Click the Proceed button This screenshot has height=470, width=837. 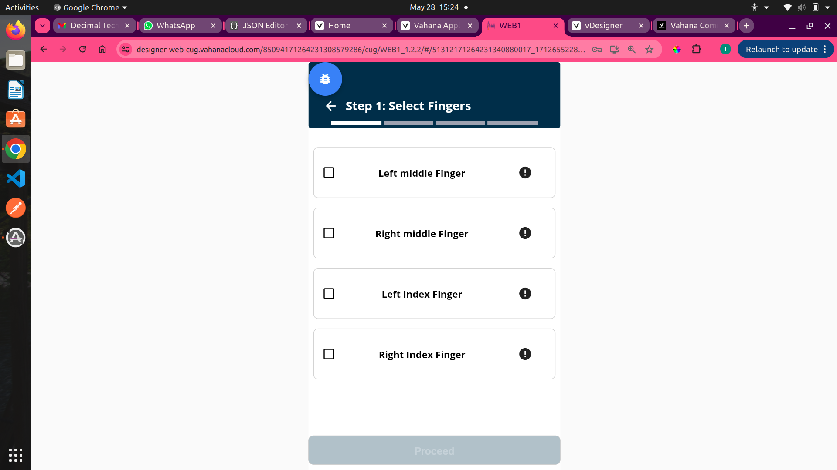tap(434, 450)
